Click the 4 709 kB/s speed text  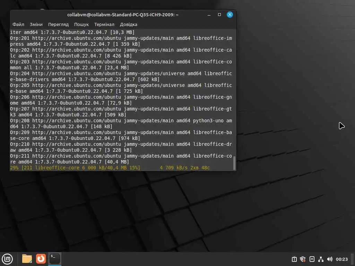coord(174,168)
